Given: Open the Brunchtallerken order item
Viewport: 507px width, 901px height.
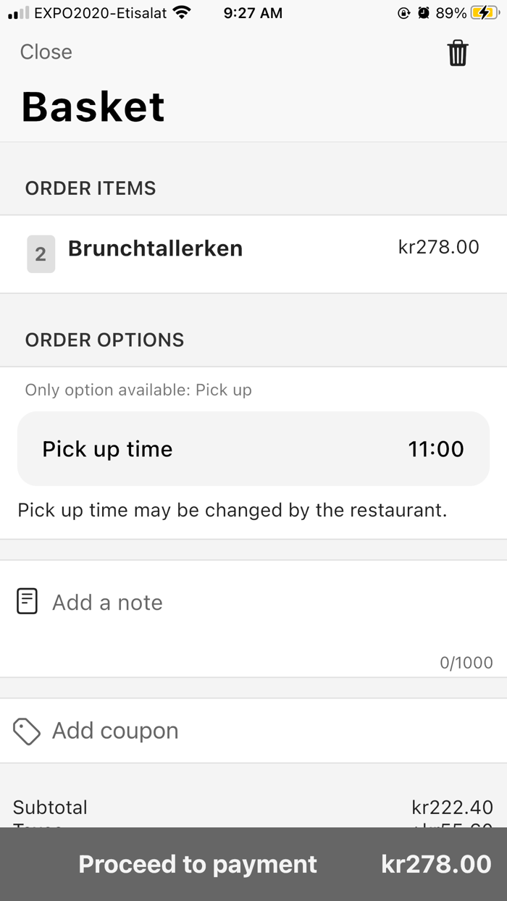Looking at the screenshot, I should [x=155, y=248].
